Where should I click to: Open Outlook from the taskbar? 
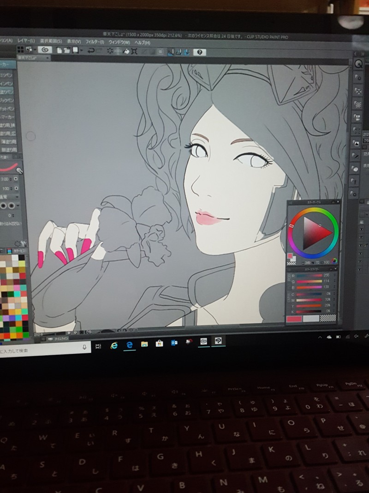click(x=174, y=343)
